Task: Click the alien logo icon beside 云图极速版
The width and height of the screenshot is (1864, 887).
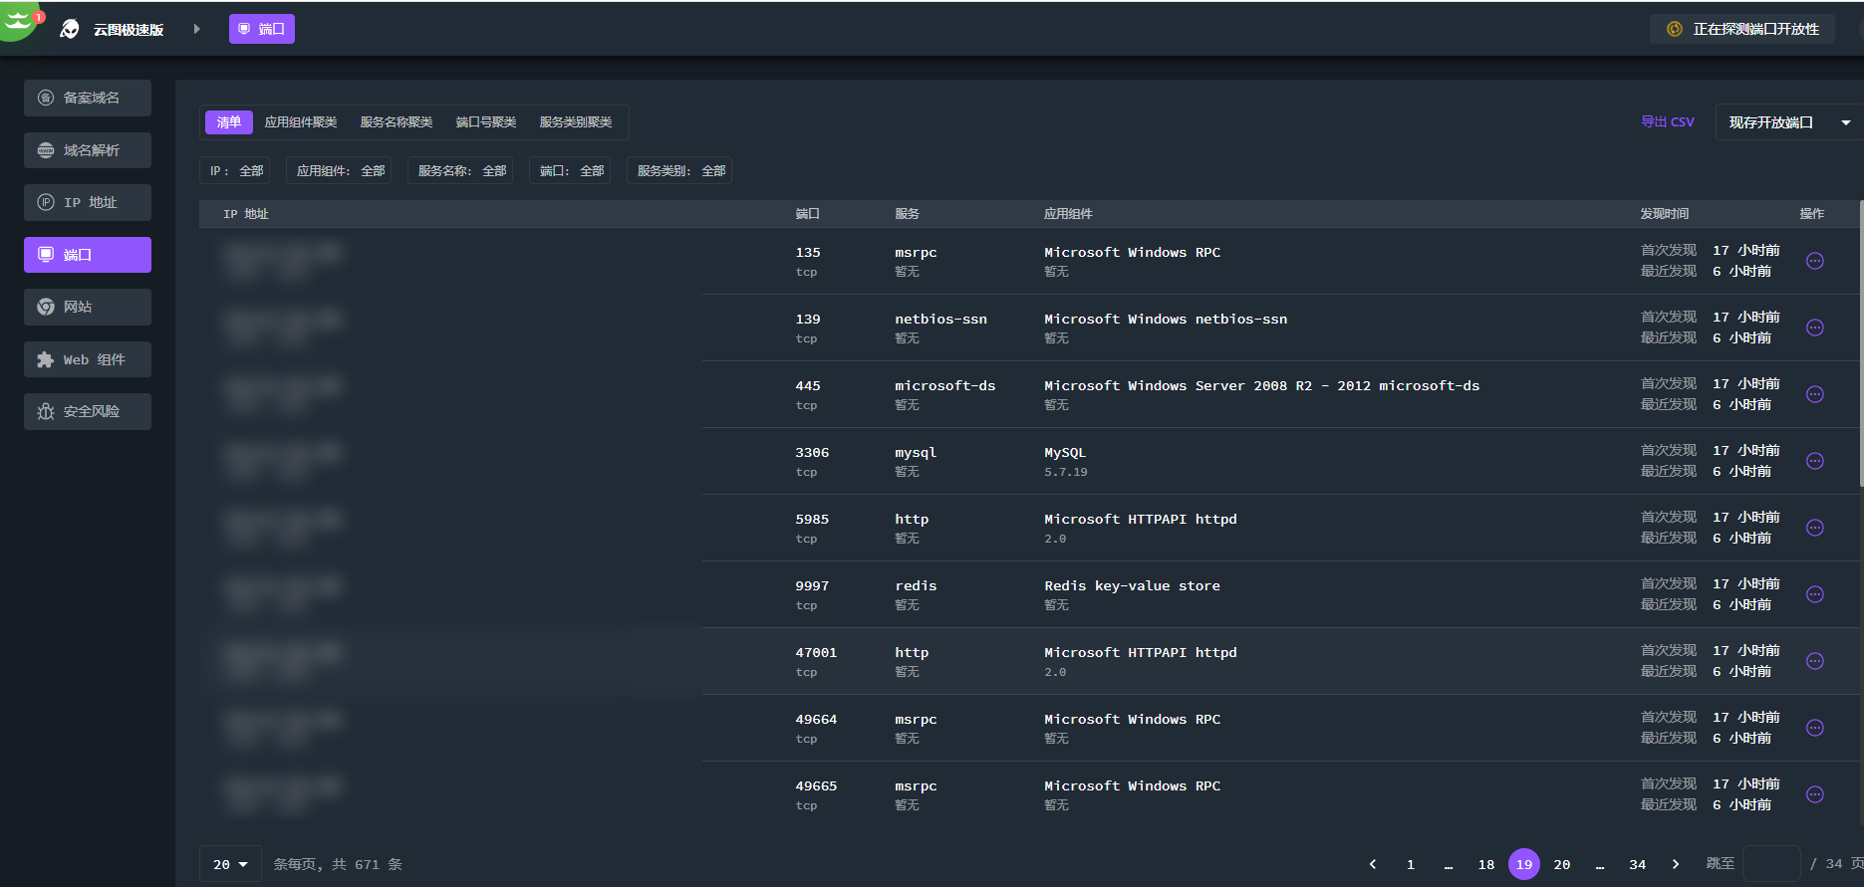Action: point(70,29)
